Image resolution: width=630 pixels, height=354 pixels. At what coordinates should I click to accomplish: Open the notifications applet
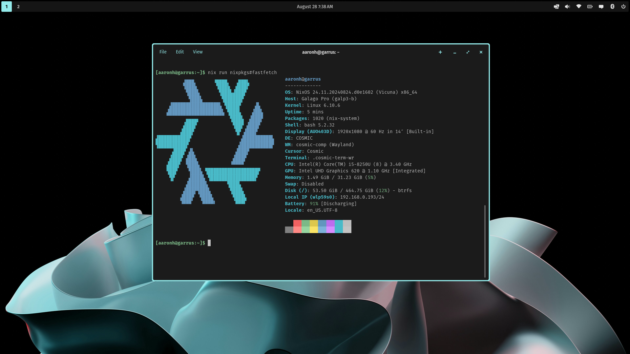click(601, 7)
